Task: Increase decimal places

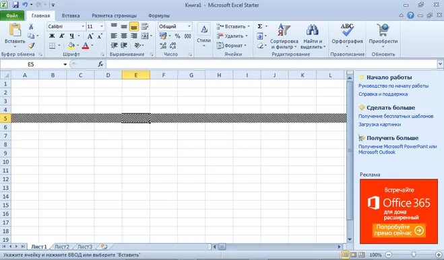Action: 163,45
